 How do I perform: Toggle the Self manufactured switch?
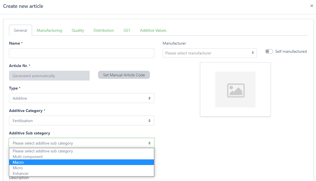pos(269,51)
